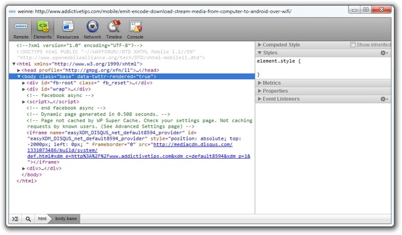402x235 pixels.
Task: Select the html breadcrumb
Action: 42,219
